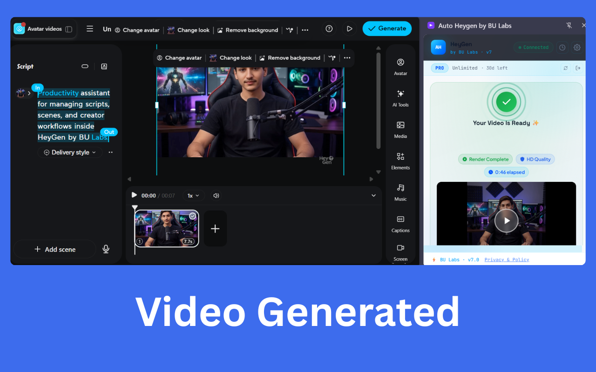Click the two-dot options icon beside Delivery style
Screen dimensions: 596x372
click(110, 153)
